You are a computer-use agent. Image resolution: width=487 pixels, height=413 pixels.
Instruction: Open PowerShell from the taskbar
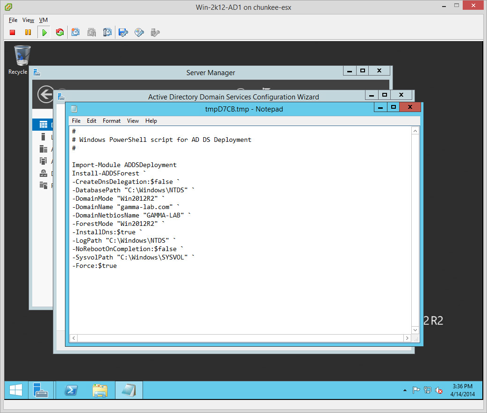71,390
